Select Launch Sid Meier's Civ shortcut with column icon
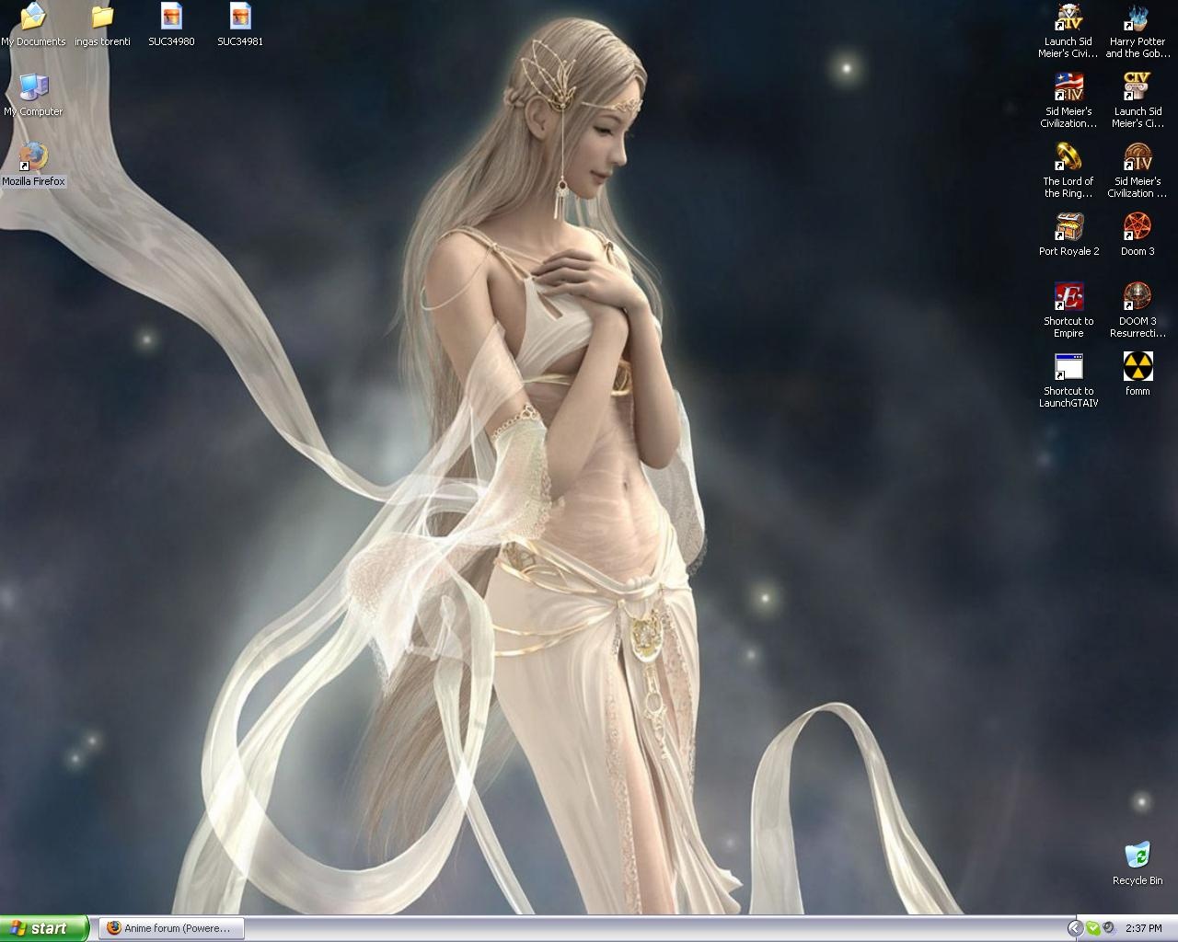The image size is (1178, 942). coord(1138,87)
